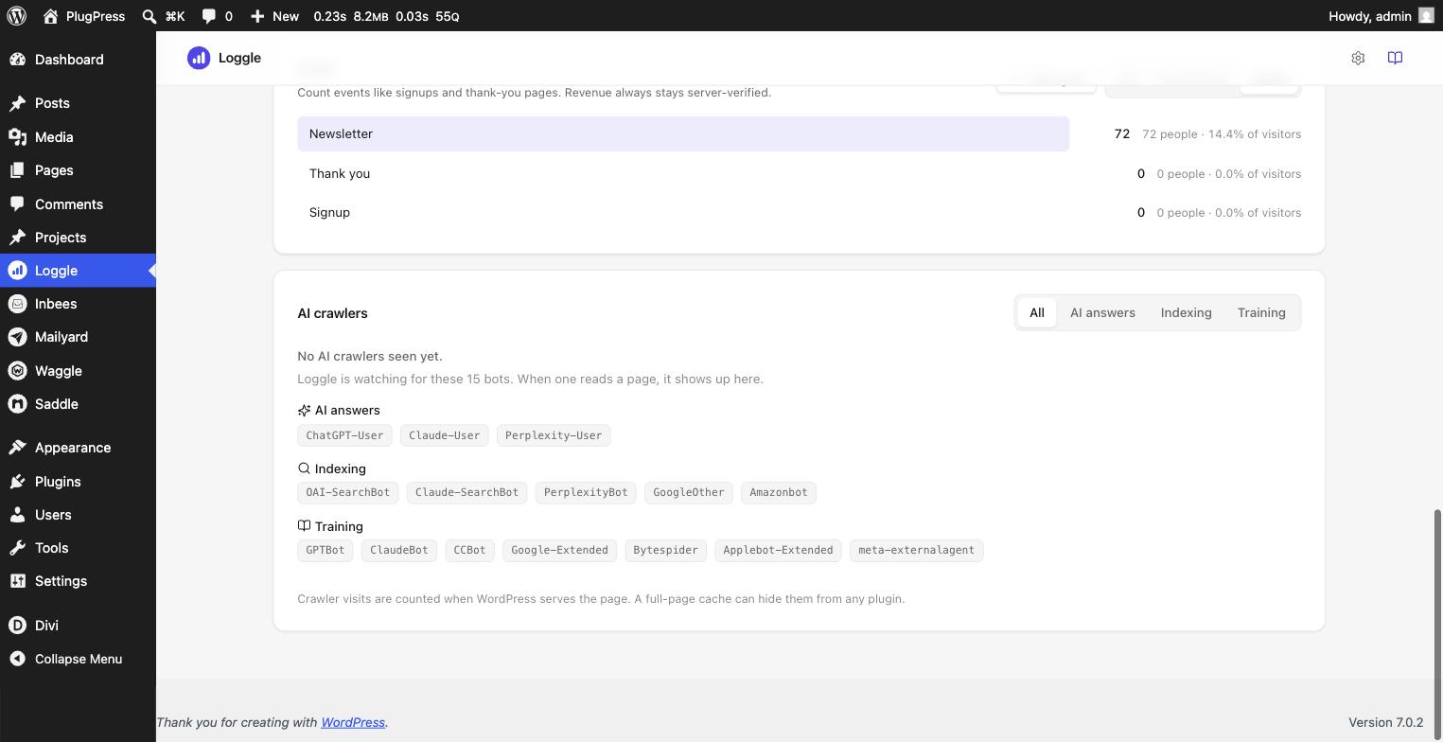Viewport: 1443px width, 742px height.
Task: Click the Comments sidebar icon
Action: 17,204
